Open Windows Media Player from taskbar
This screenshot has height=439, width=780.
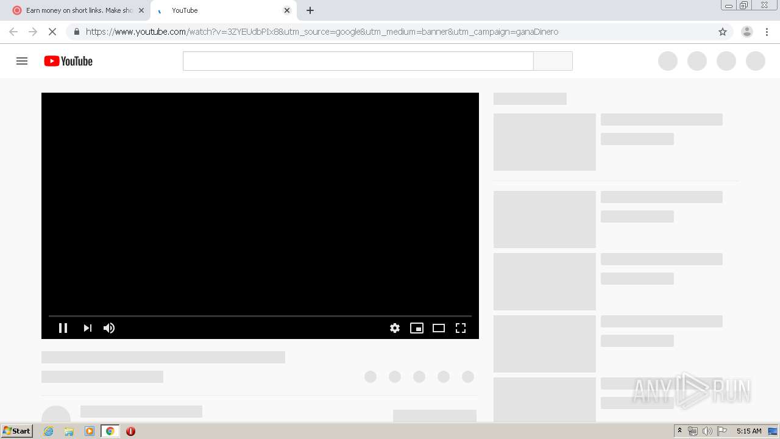pos(90,431)
